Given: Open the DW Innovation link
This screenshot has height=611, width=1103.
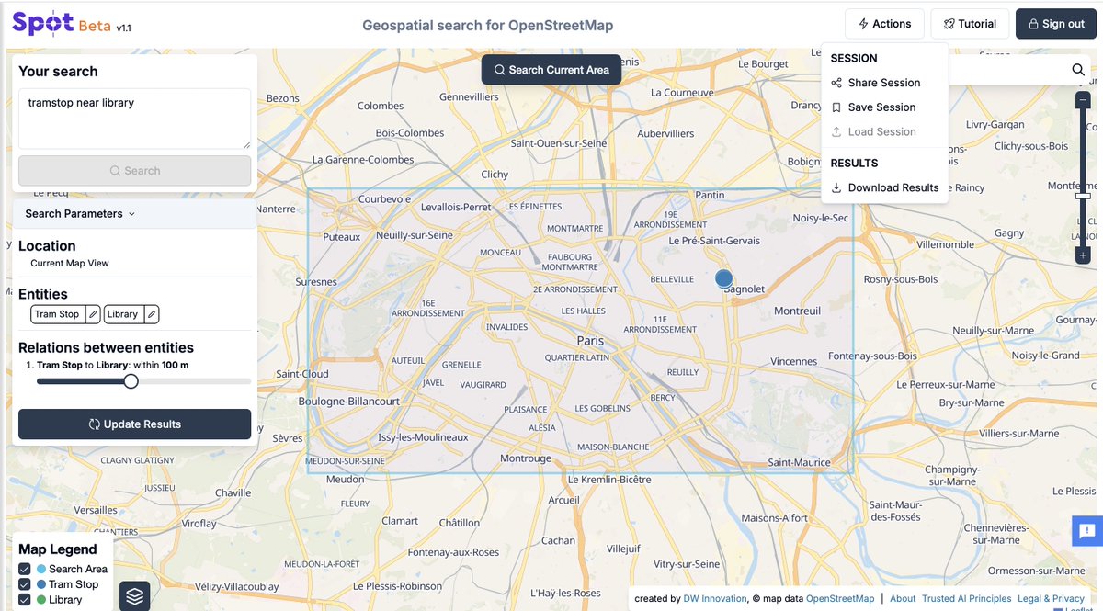Looking at the screenshot, I should [x=715, y=599].
